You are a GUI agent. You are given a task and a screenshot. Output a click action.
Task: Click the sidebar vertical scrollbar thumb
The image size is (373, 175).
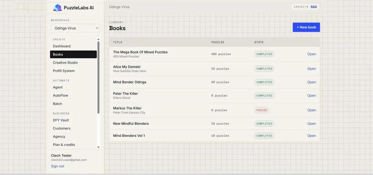click(98, 77)
